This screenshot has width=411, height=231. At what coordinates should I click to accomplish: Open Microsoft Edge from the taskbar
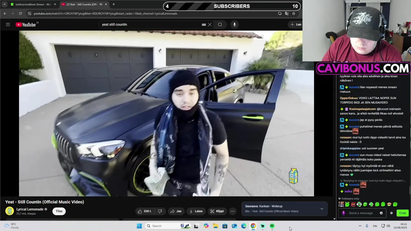244,226
